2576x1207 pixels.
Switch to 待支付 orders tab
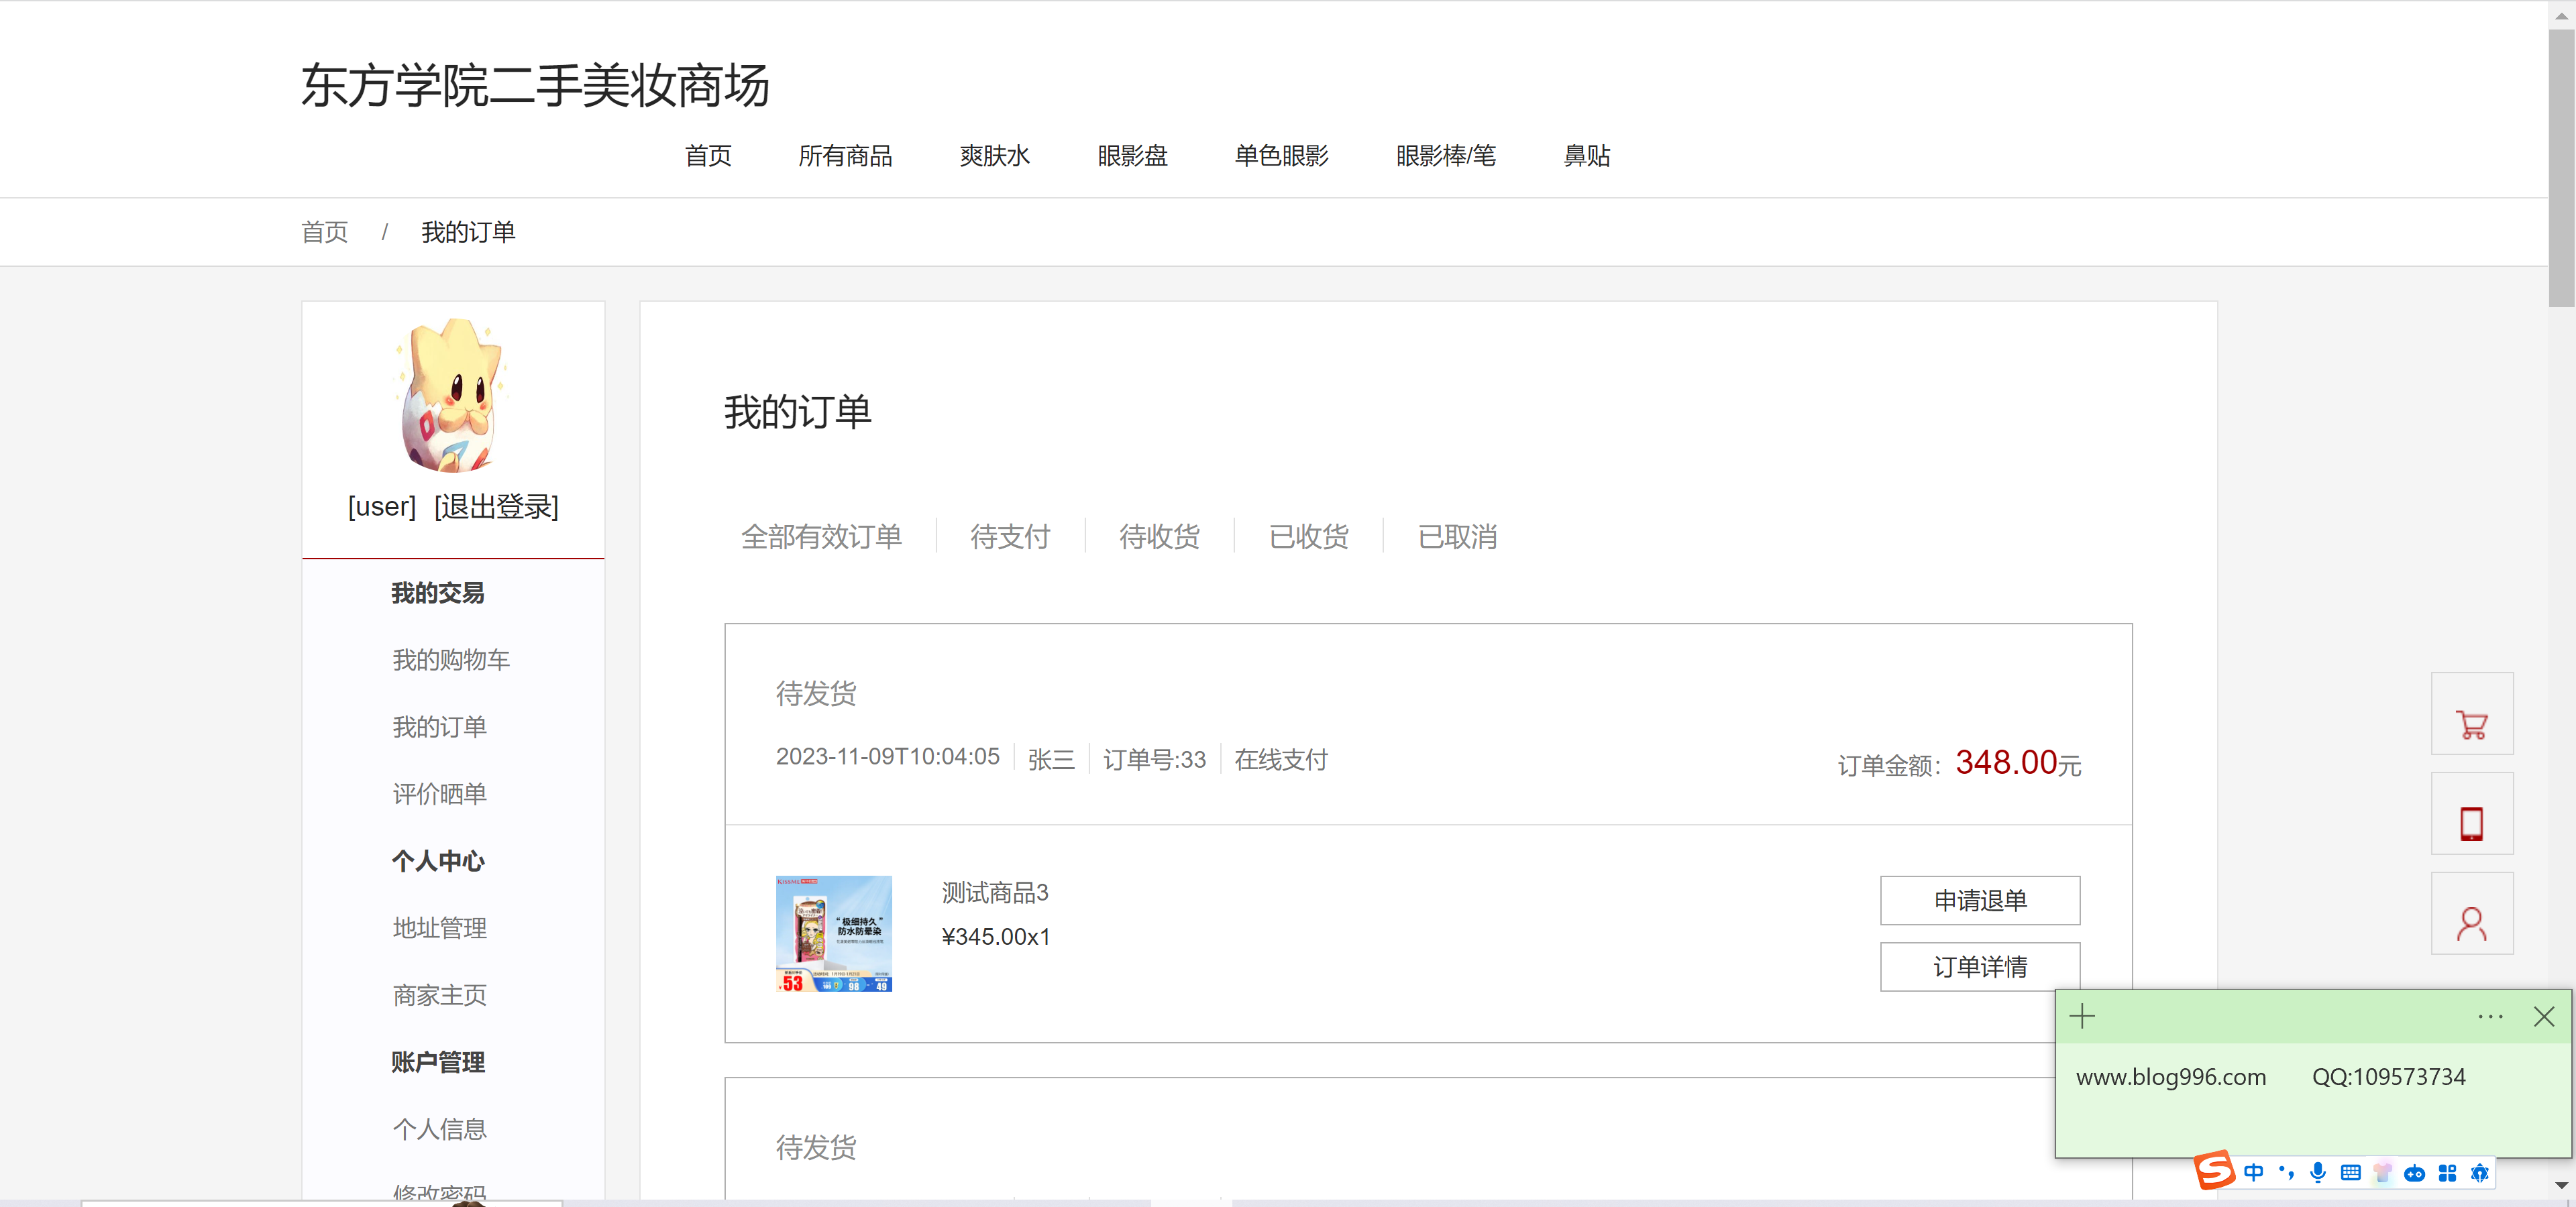(x=1010, y=536)
